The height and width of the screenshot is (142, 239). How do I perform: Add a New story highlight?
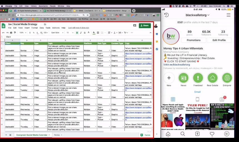coord(169,78)
